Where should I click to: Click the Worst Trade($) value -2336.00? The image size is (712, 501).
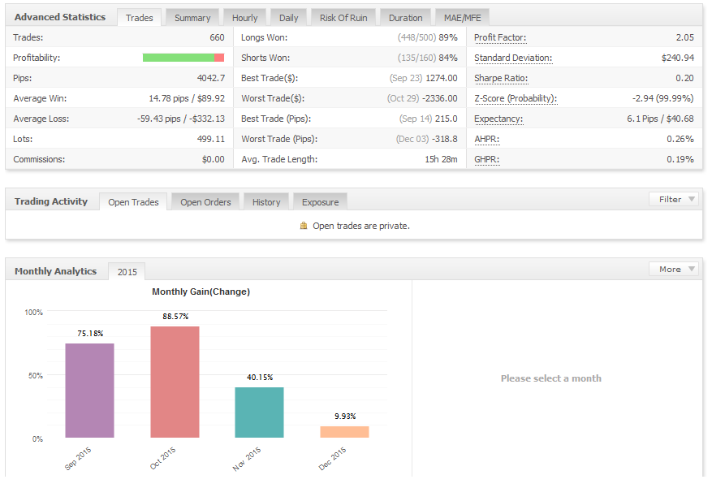[439, 98]
